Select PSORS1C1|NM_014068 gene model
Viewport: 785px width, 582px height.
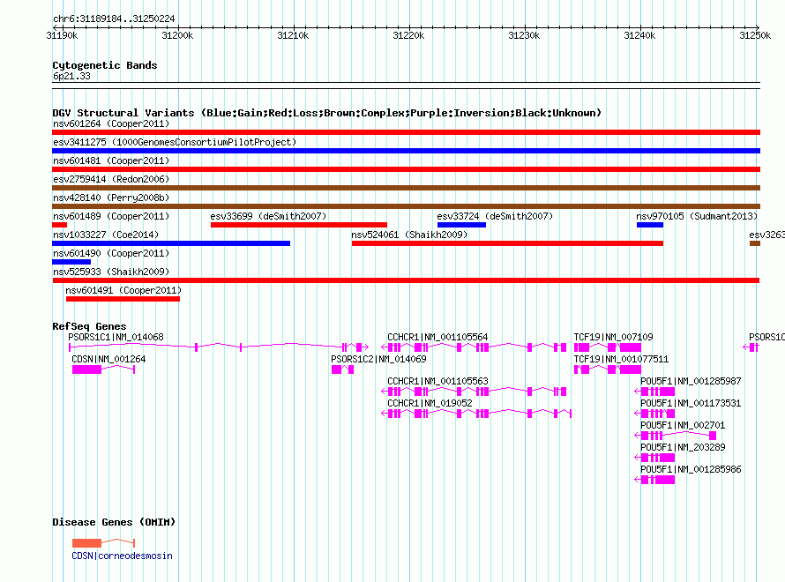219,347
